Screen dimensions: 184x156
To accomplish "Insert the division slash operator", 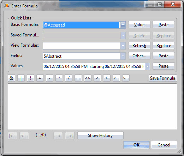I will pyautogui.click(x=69, y=78).
